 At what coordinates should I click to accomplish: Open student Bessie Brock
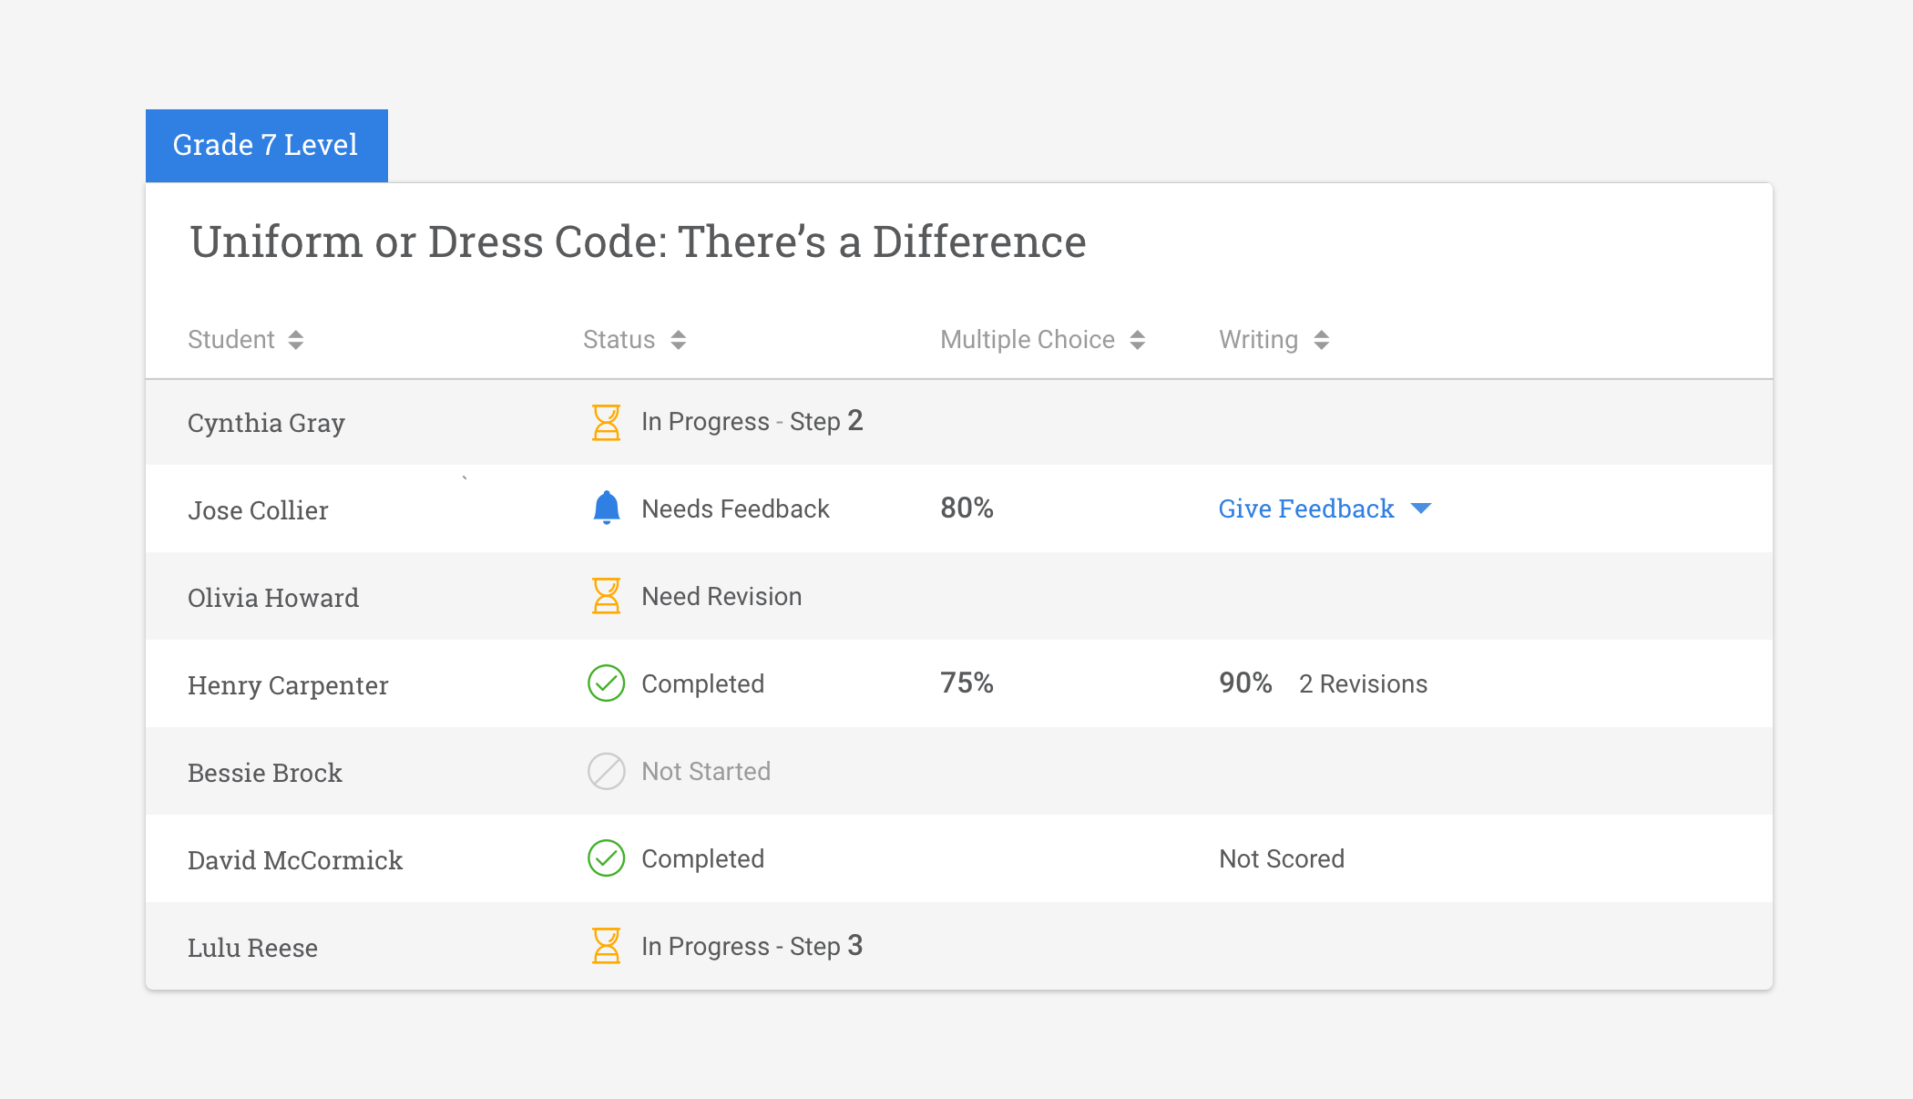[x=264, y=773]
